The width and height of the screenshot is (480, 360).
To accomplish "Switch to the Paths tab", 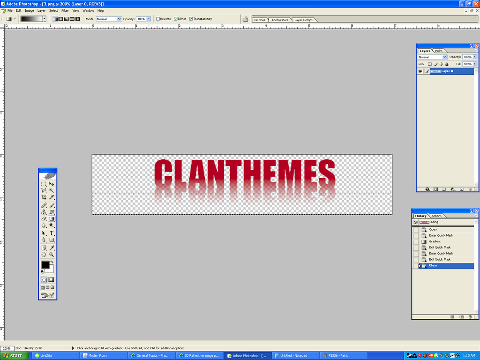I will pos(439,51).
